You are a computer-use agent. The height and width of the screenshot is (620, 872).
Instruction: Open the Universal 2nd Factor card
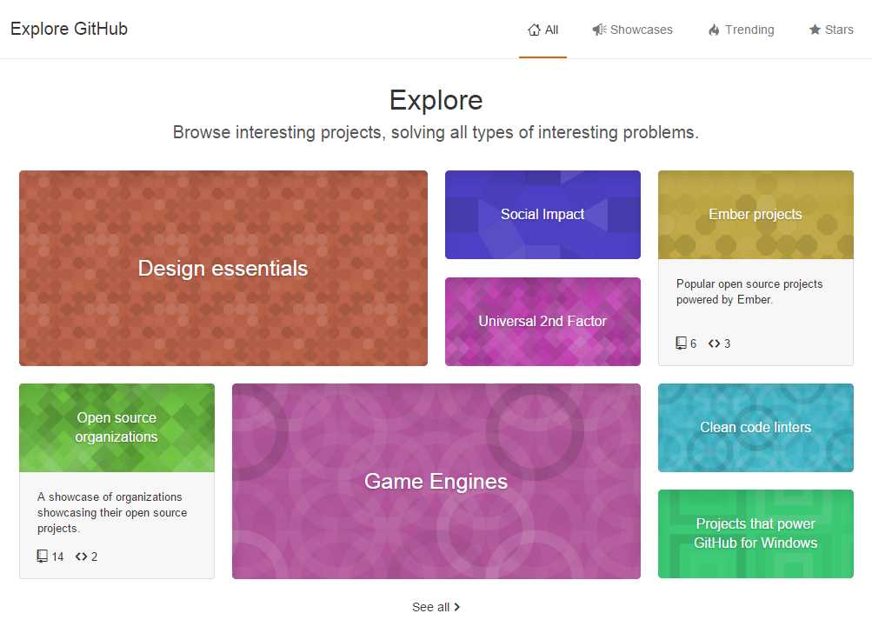[543, 321]
